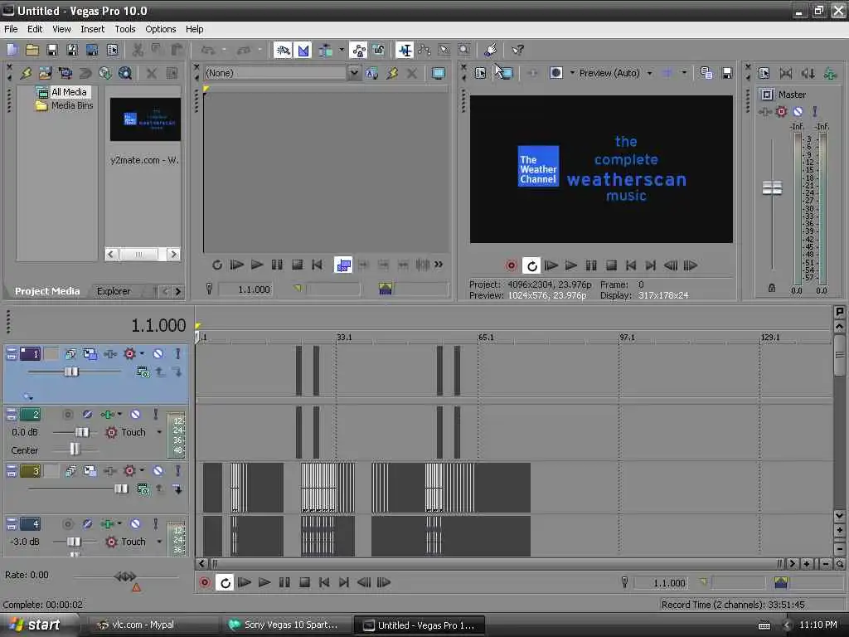
Task: Click Stop in the video preview transport
Action: (611, 265)
